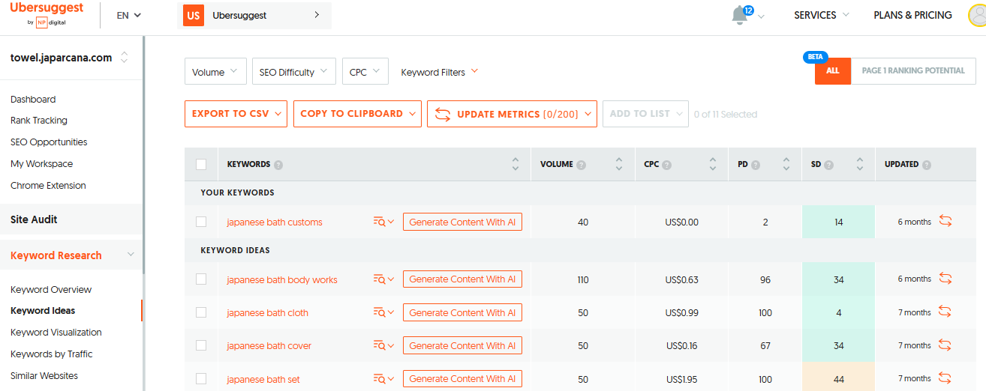Click the help icon beside UPDATED header
The width and height of the screenshot is (986, 391).
click(x=927, y=165)
